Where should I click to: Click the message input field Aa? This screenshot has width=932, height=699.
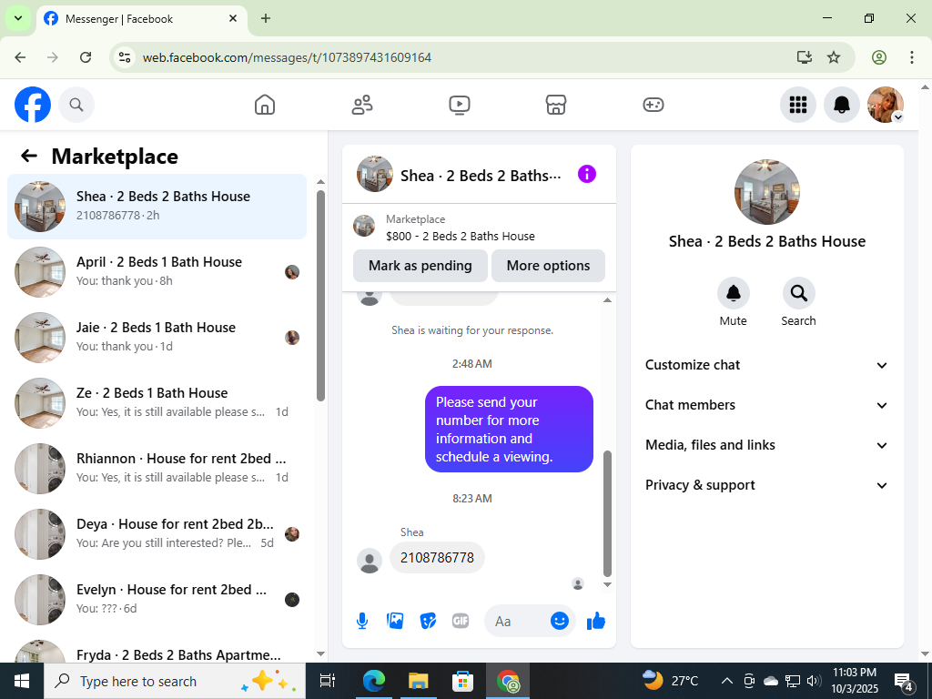click(x=516, y=621)
